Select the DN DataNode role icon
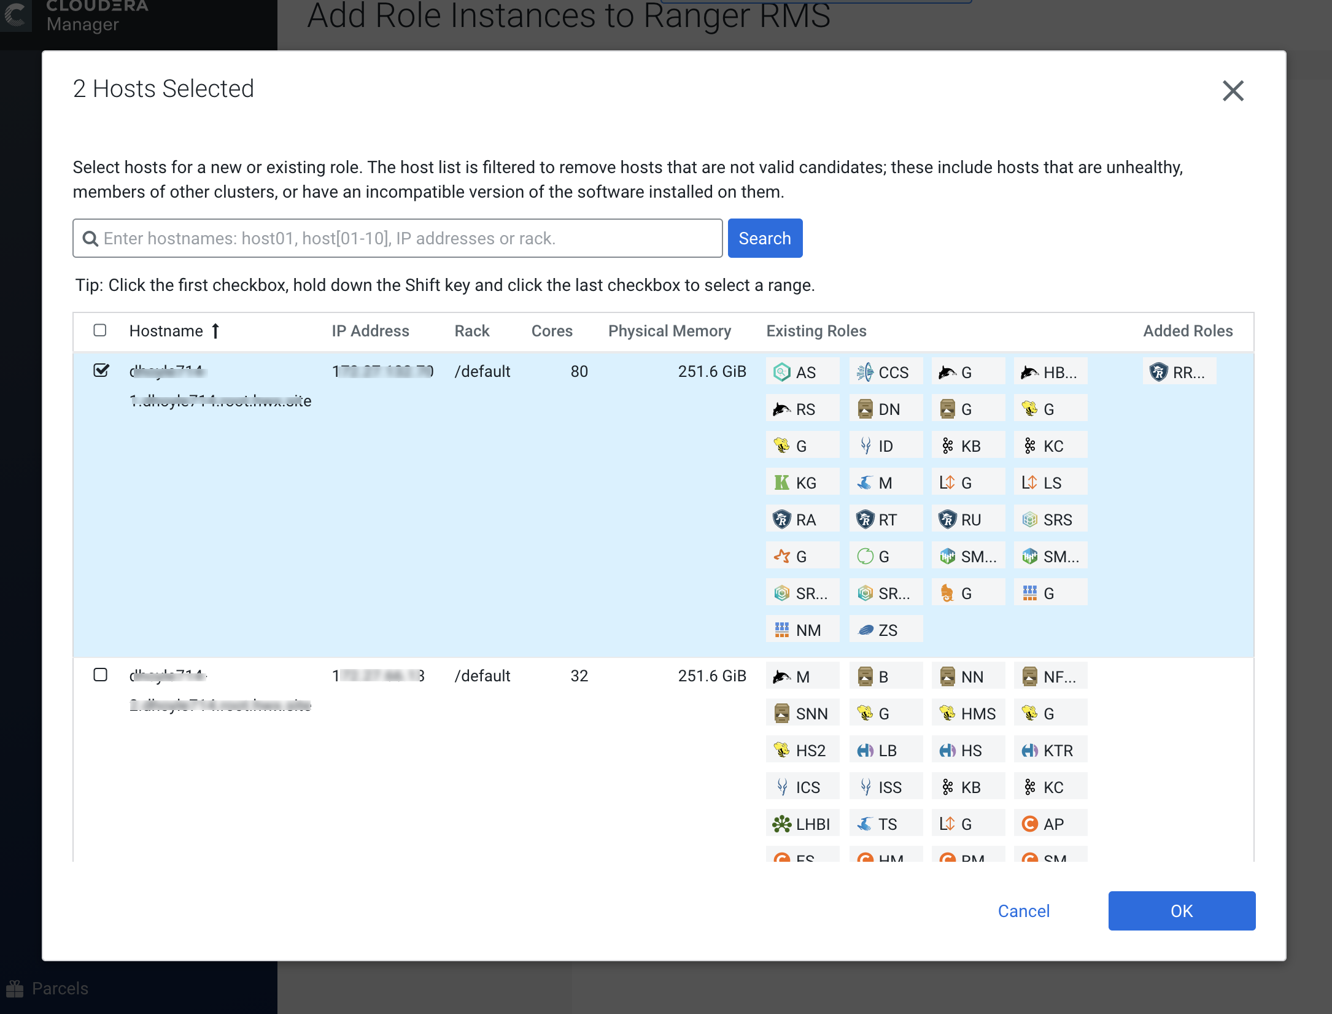Image resolution: width=1332 pixels, height=1014 pixels. click(865, 409)
